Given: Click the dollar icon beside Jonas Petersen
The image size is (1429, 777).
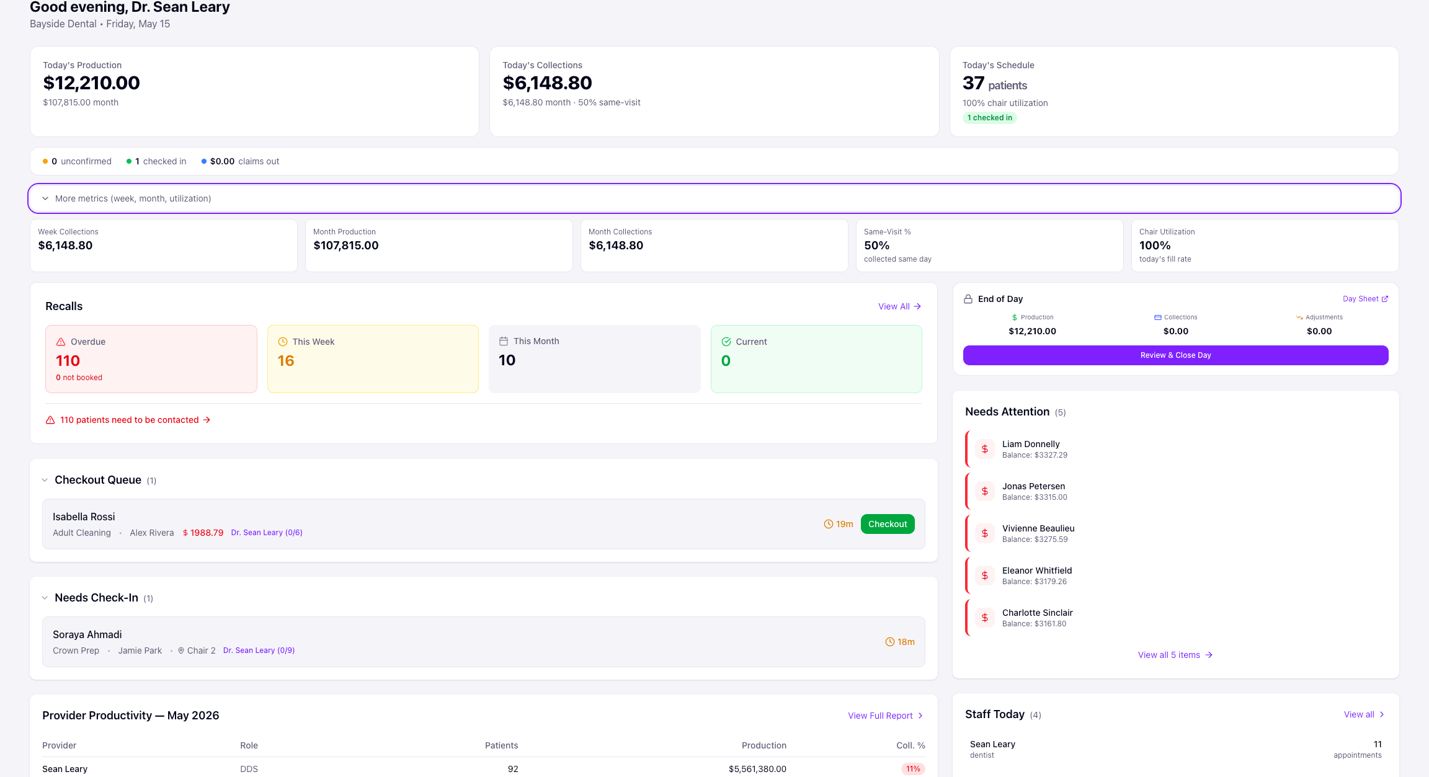Looking at the screenshot, I should coord(984,491).
